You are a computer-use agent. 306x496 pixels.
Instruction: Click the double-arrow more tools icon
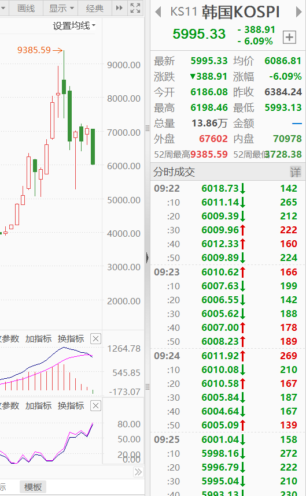point(119,8)
